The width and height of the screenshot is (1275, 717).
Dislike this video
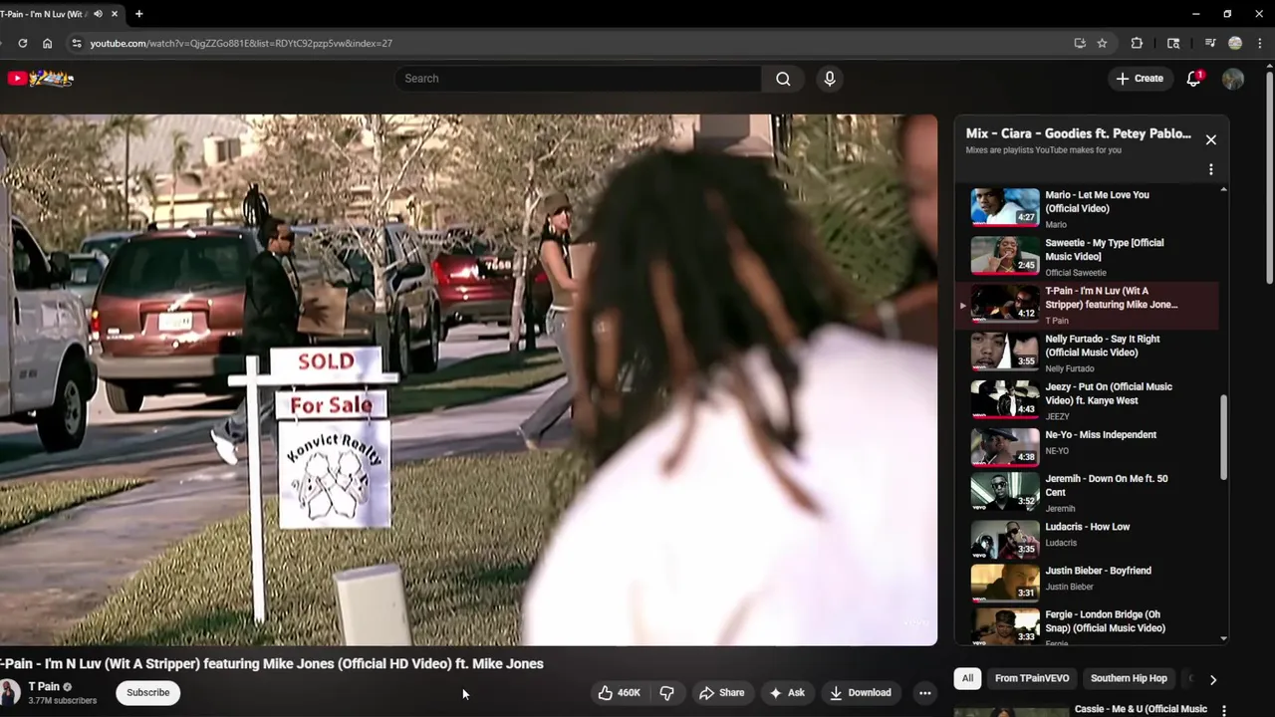[666, 692]
